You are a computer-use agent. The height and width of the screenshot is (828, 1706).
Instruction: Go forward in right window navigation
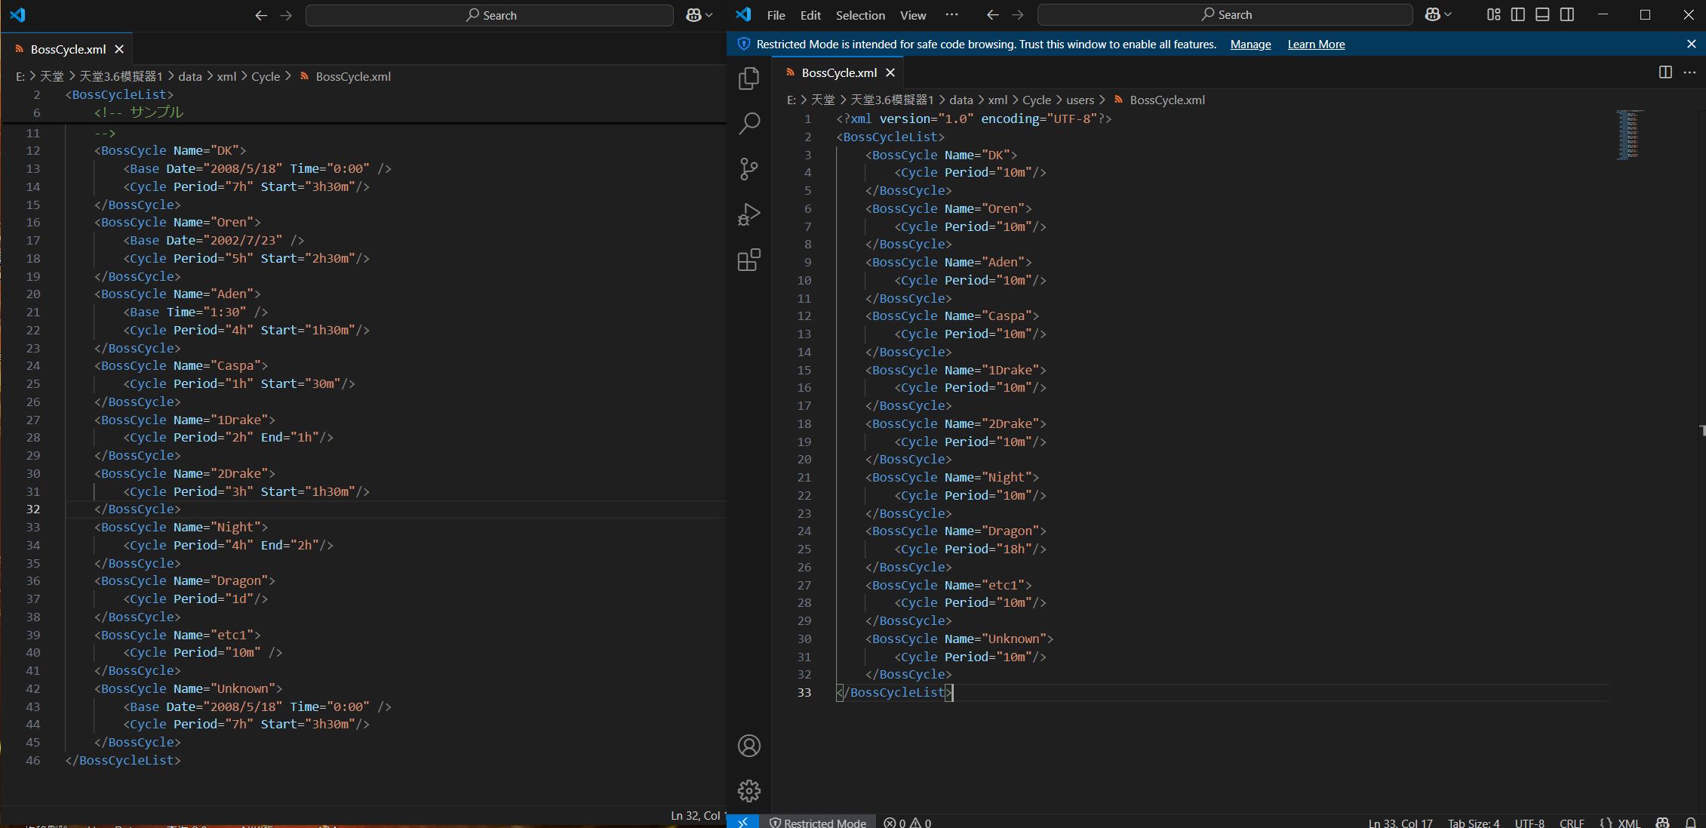[x=1018, y=15]
